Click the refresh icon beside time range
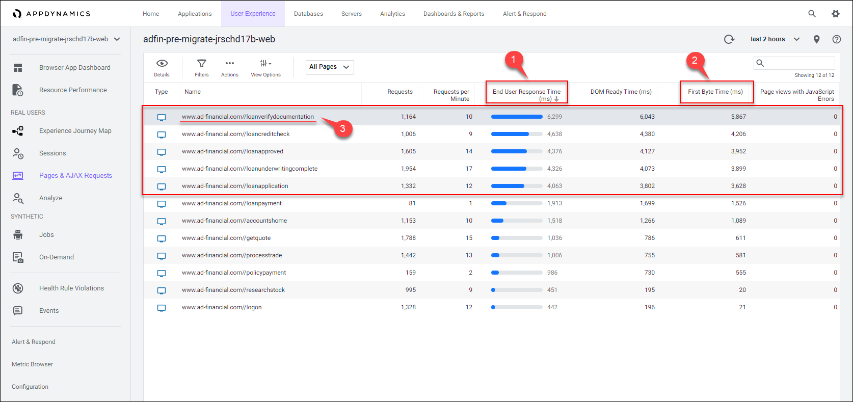 pos(729,39)
